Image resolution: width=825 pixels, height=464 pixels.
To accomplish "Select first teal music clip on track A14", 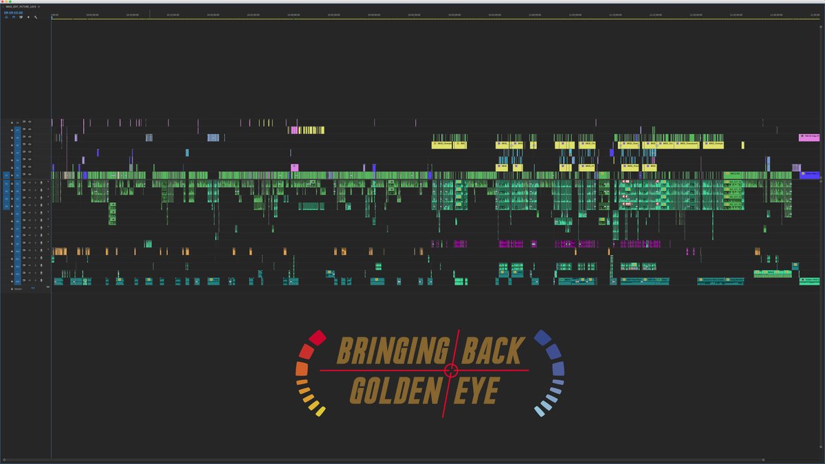I will (58, 280).
